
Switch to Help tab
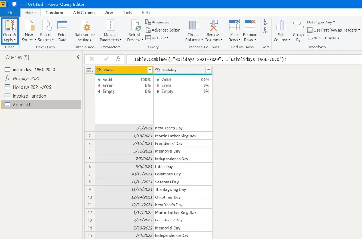click(146, 13)
